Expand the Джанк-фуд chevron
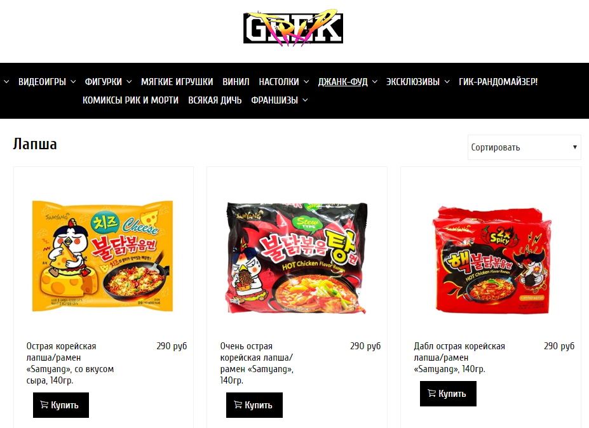 pos(374,82)
